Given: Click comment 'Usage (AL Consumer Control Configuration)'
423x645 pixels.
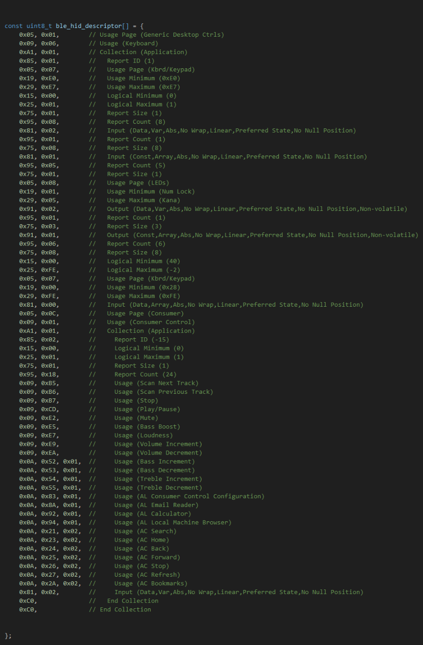Looking at the screenshot, I should tap(189, 496).
